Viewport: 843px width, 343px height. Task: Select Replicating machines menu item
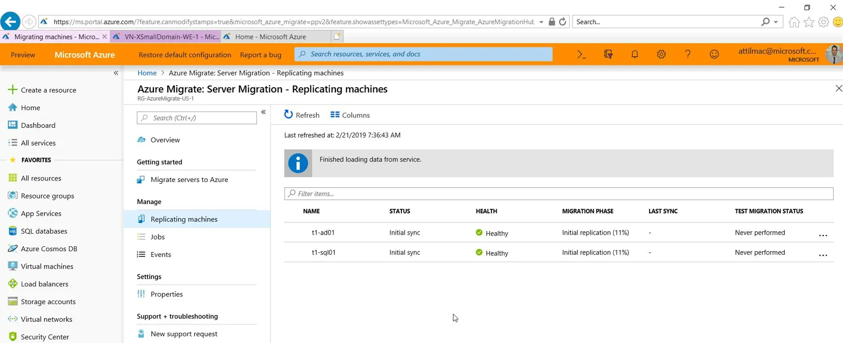[197, 219]
